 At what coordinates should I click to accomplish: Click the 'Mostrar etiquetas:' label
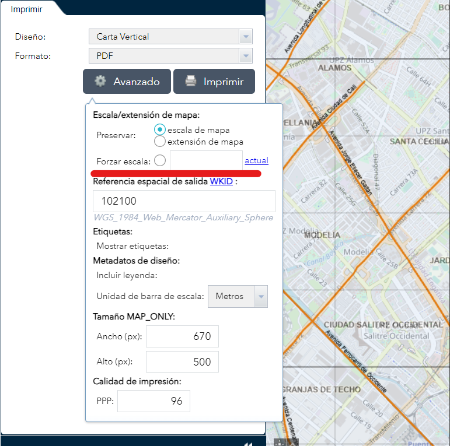point(132,246)
